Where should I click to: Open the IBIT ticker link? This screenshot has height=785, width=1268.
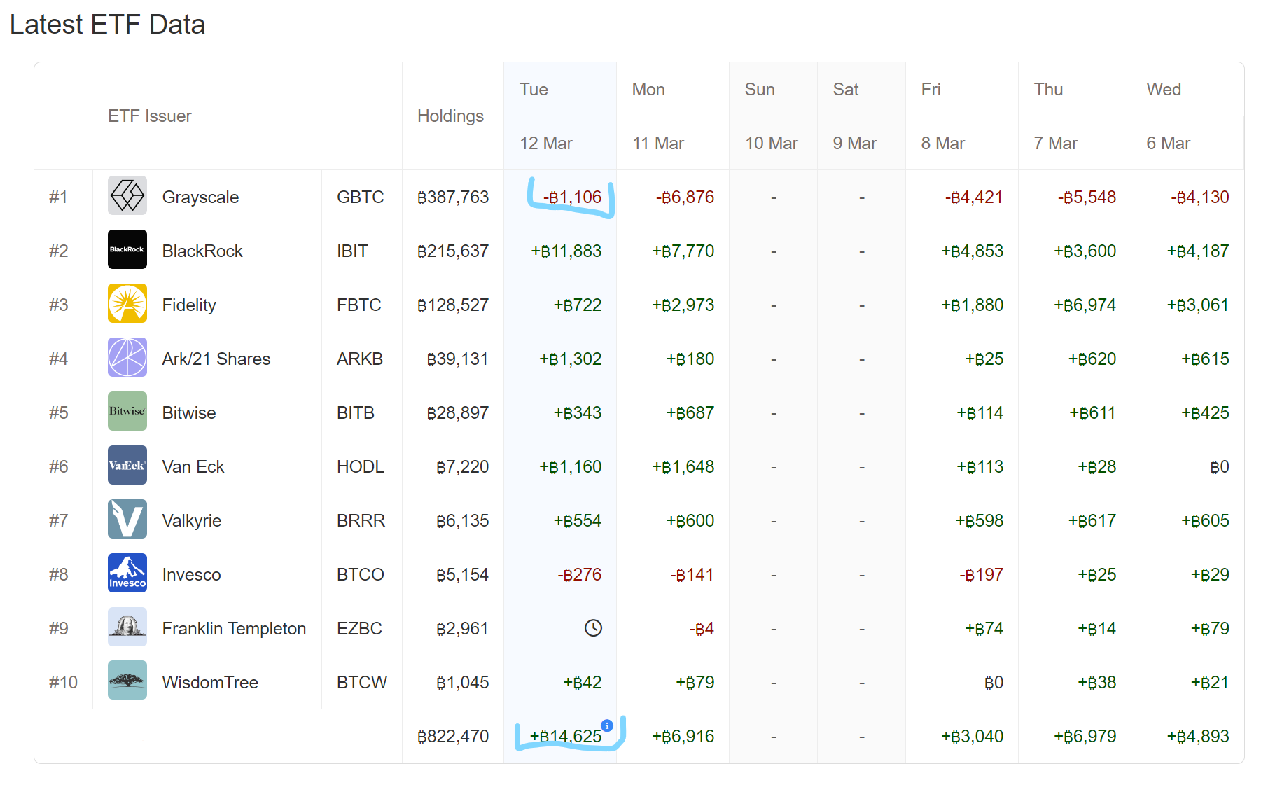352,251
